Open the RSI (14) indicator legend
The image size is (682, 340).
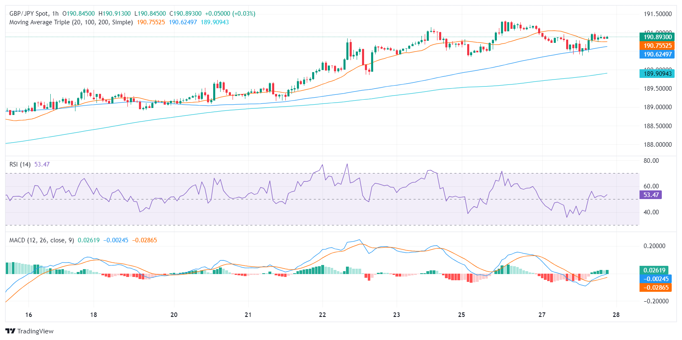pyautogui.click(x=20, y=164)
